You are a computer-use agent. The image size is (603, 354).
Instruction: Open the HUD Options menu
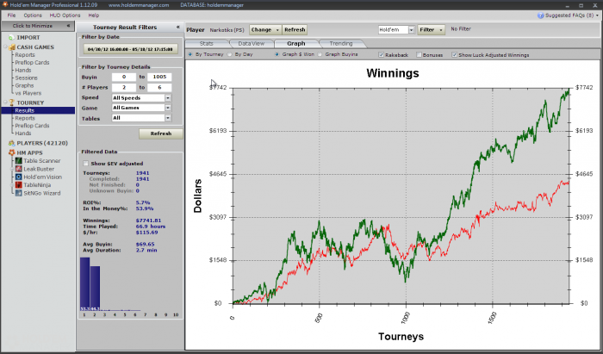tap(65, 16)
